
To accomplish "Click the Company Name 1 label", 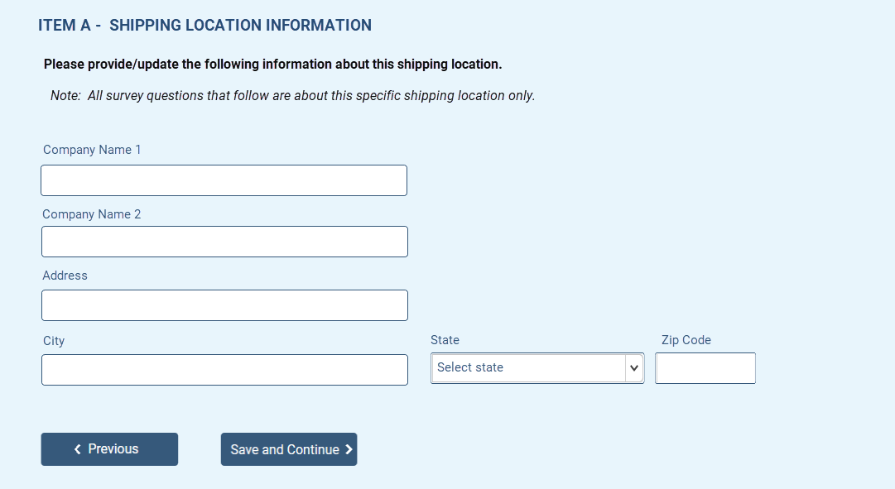I will pos(92,150).
